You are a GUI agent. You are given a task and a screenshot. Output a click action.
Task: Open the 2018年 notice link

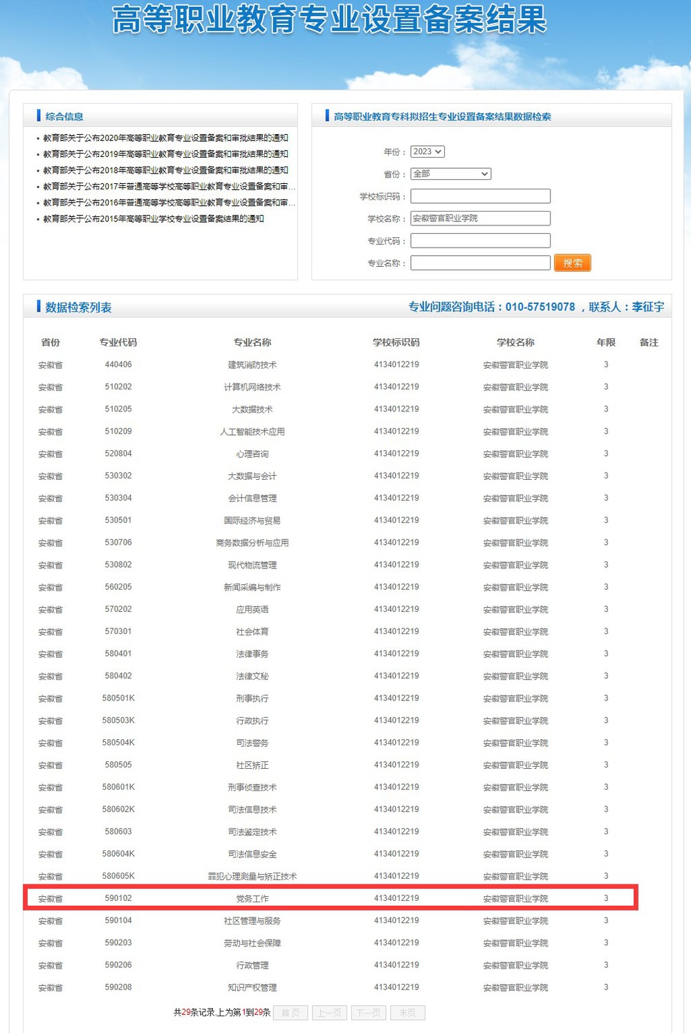165,170
